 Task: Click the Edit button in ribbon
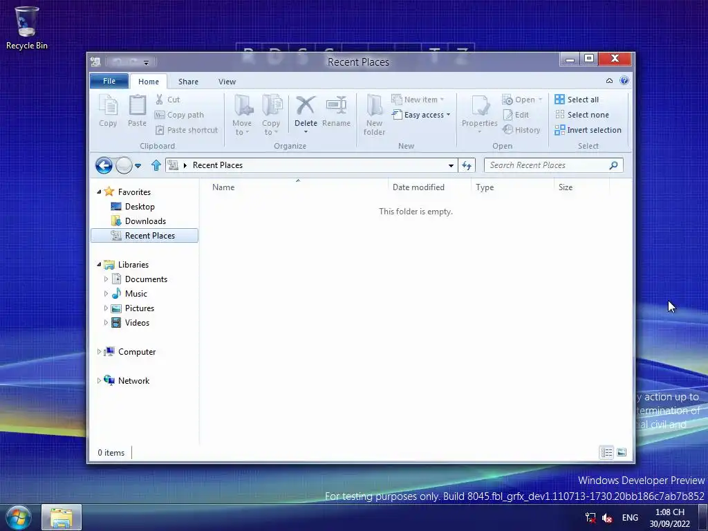point(516,115)
